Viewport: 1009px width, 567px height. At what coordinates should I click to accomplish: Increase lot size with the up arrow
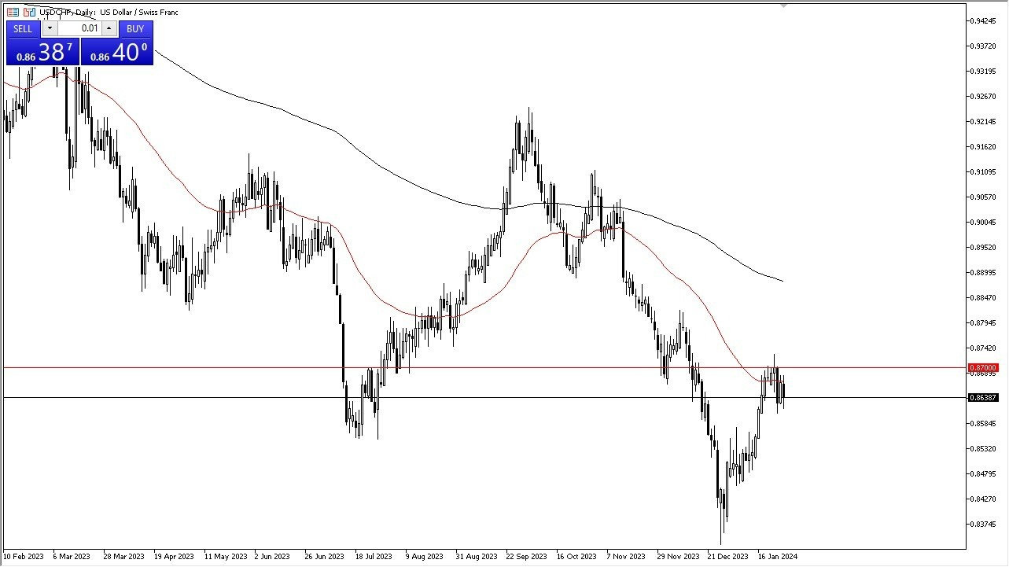(108, 28)
